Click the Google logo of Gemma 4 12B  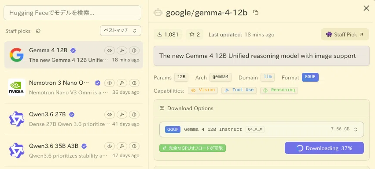click(x=16, y=55)
